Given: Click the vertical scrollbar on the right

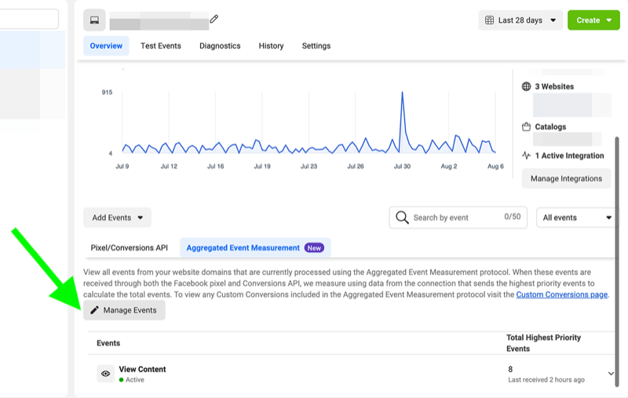Looking at the screenshot, I should click(617, 261).
